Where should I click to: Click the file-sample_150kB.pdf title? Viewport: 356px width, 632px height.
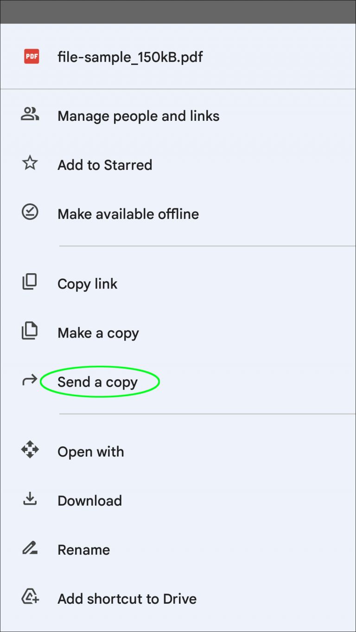(130, 56)
